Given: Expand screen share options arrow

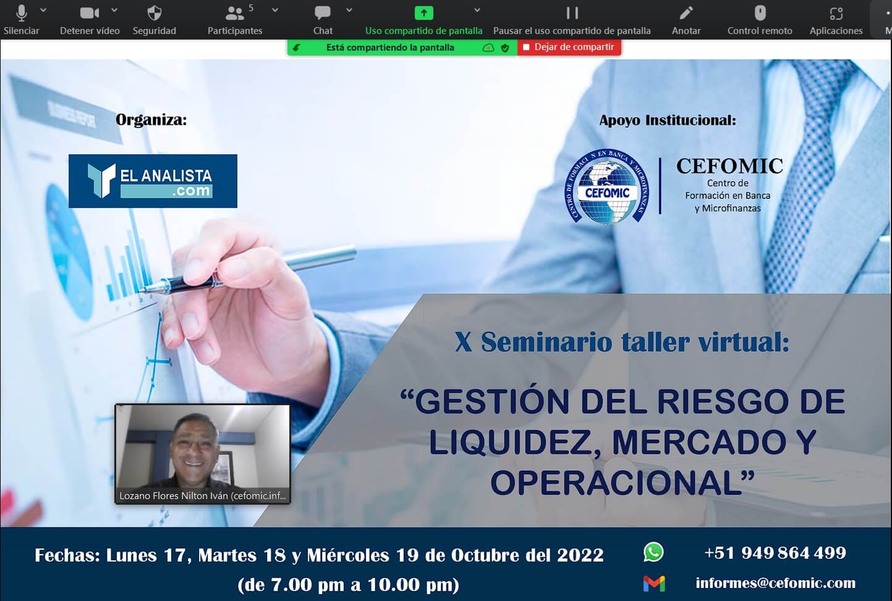Looking at the screenshot, I should pyautogui.click(x=477, y=10).
